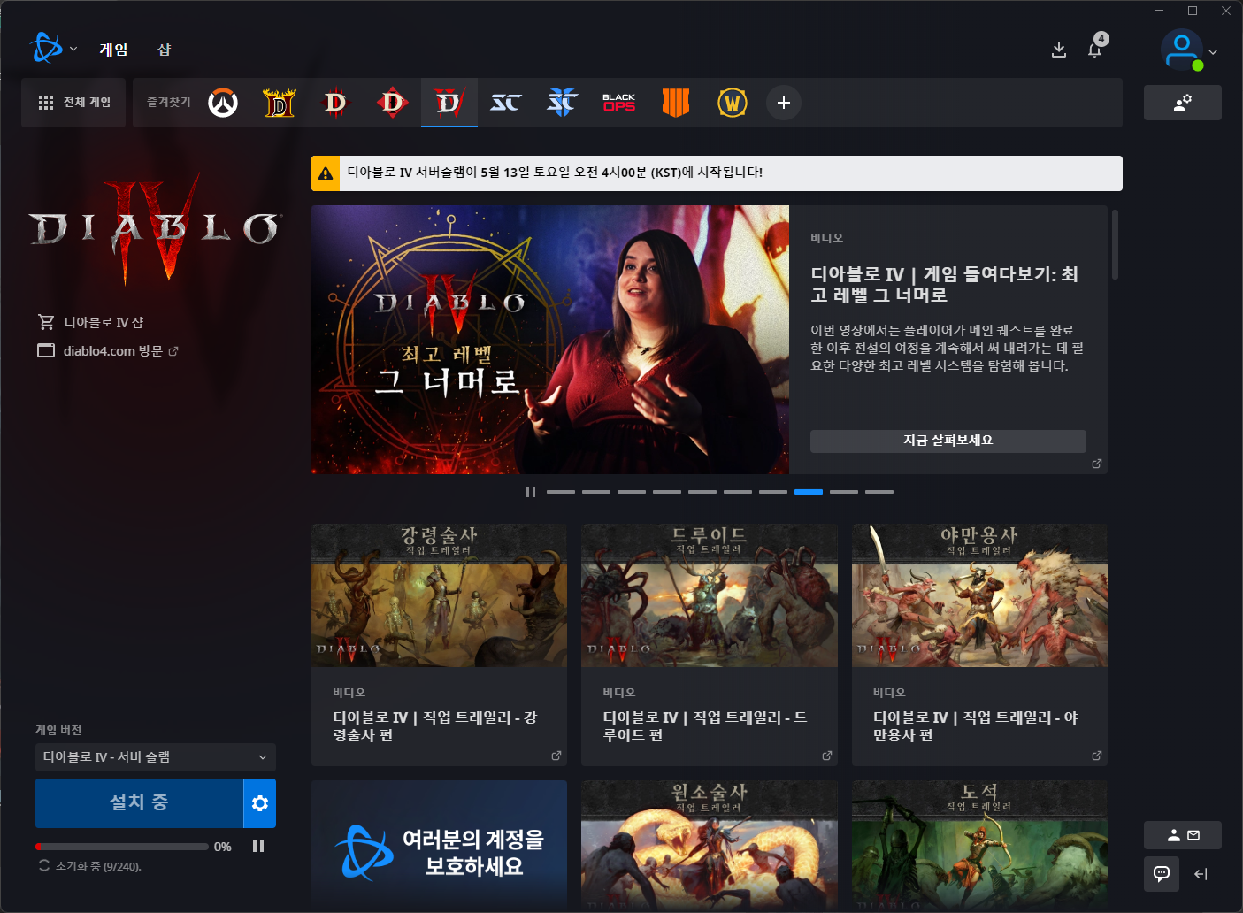Open the 게임 버전 dropdown 디아블로 IV - 서버 슬램
The width and height of the screenshot is (1243, 913).
(156, 757)
